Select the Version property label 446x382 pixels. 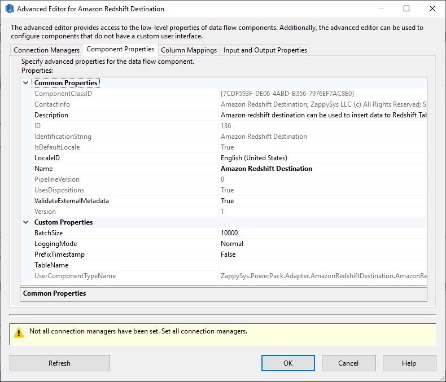(45, 212)
